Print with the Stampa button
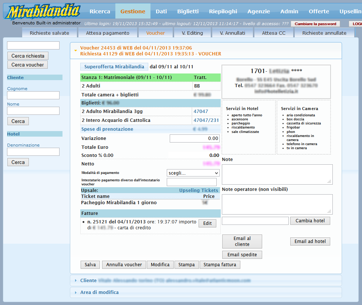 pyautogui.click(x=186, y=265)
